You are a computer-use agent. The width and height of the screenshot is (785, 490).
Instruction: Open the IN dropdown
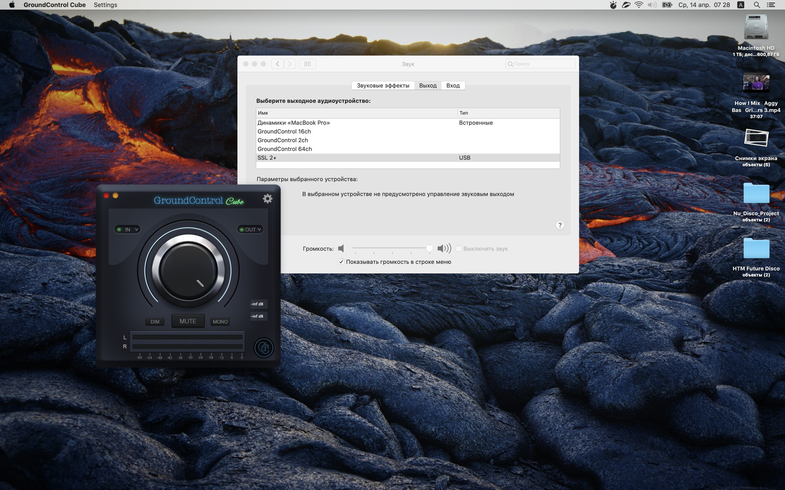point(128,229)
